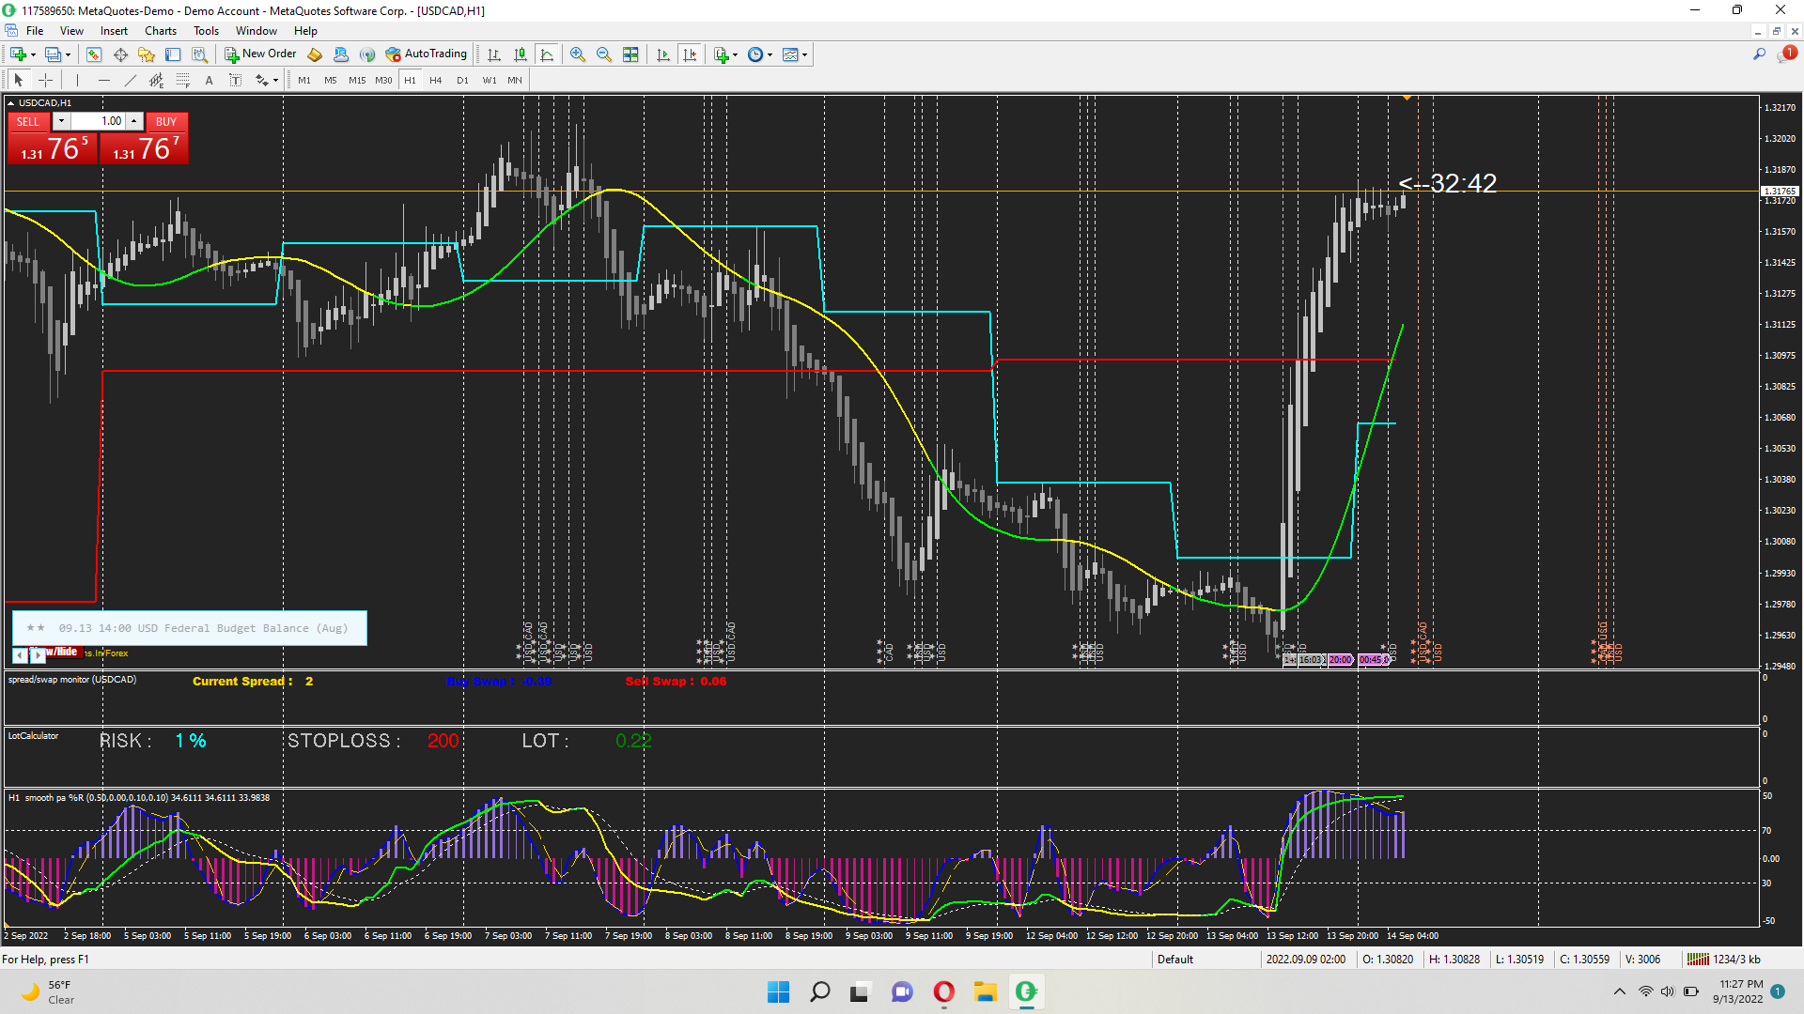Select the Crosshair cursor tool
This screenshot has height=1014, width=1804.
pos(45,81)
